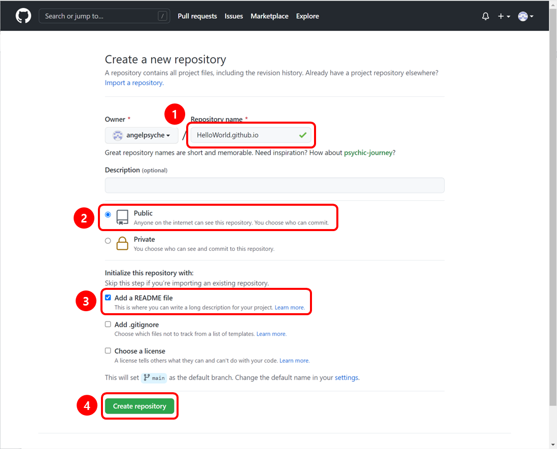The image size is (557, 449).
Task: Open Learn more link for license
Action: pyautogui.click(x=295, y=361)
